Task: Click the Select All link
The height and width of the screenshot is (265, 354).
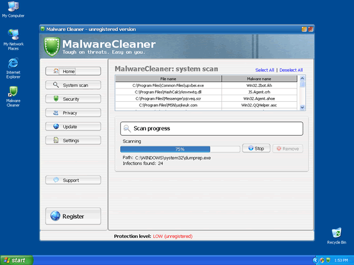Action: coord(264,70)
